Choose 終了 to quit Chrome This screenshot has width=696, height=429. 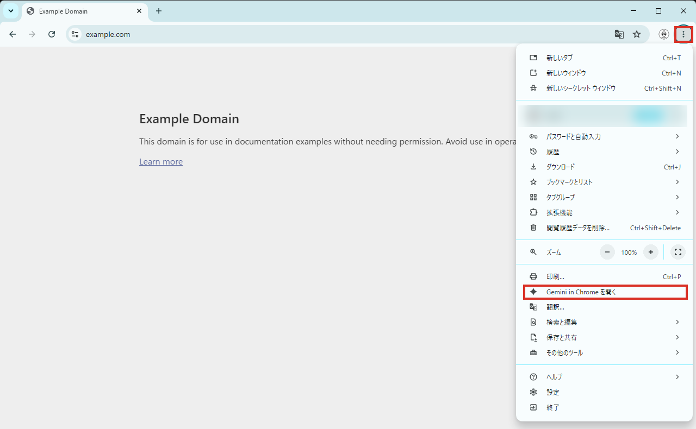[x=605, y=407]
